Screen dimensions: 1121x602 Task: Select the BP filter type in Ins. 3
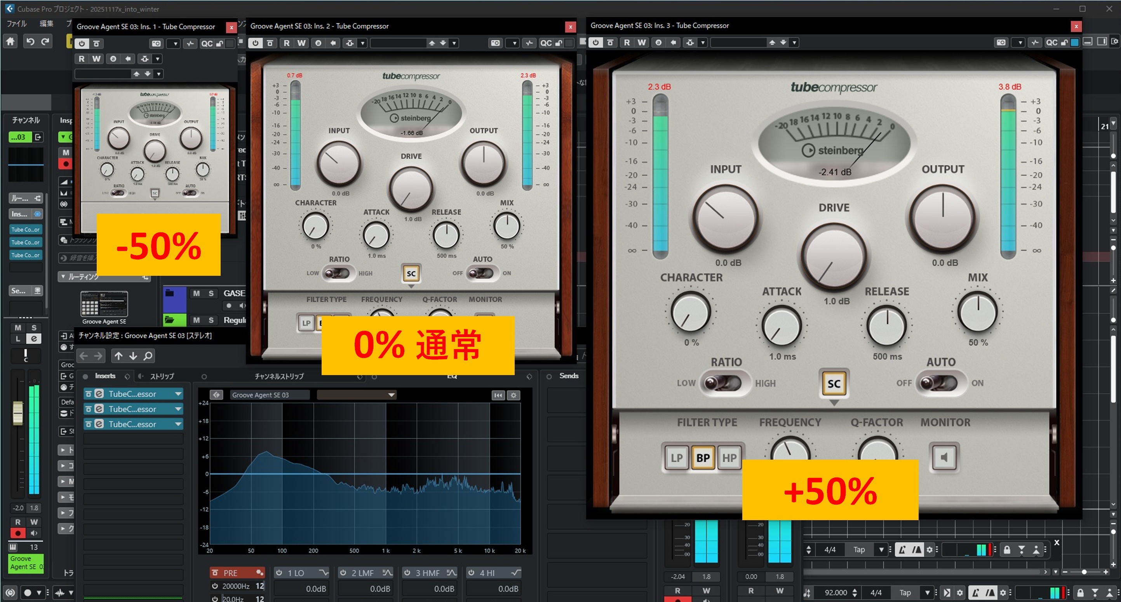coord(703,458)
